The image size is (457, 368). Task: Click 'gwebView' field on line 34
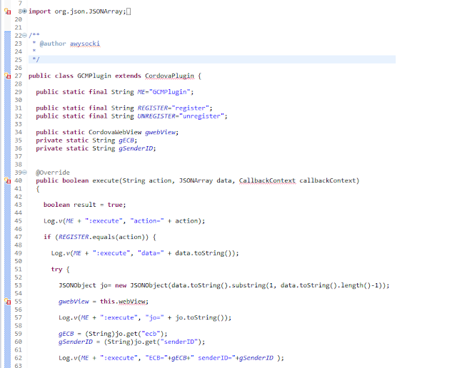[x=160, y=132]
